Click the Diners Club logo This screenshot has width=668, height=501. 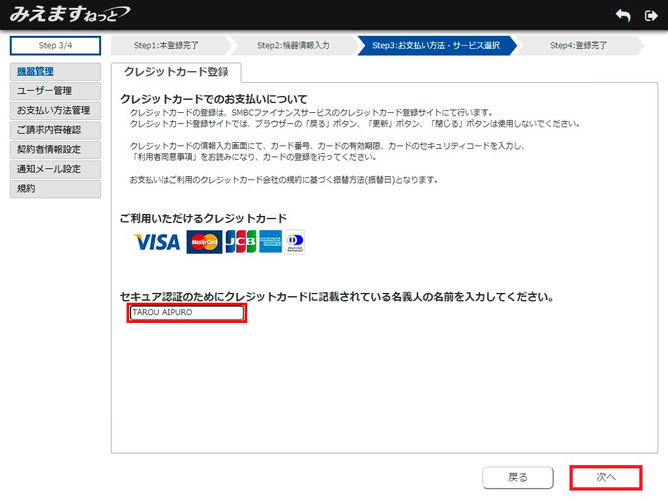tap(295, 242)
